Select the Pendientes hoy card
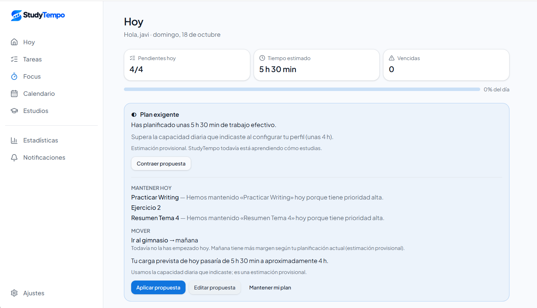Viewport: 537px width, 308px height. point(187,65)
